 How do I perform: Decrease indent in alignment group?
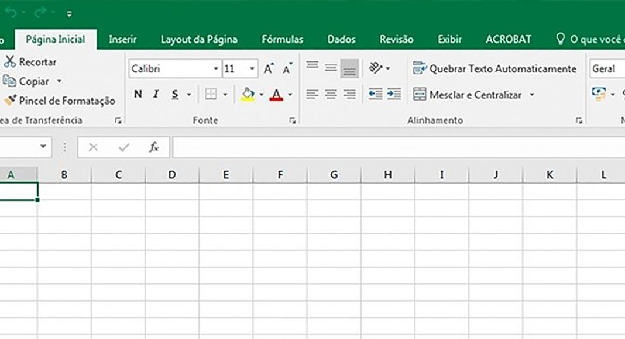pos(375,94)
